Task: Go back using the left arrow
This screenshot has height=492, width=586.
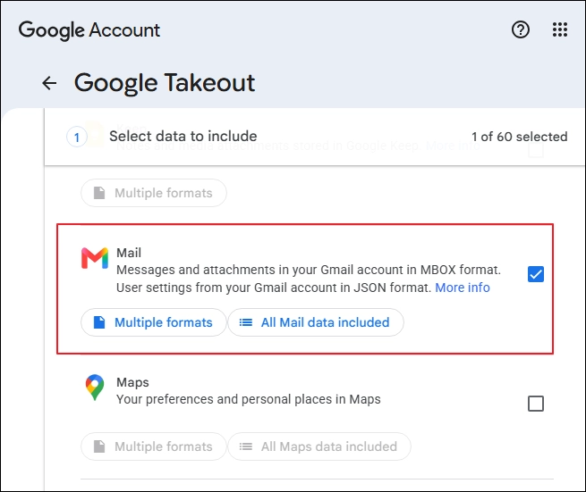Action: pos(49,83)
